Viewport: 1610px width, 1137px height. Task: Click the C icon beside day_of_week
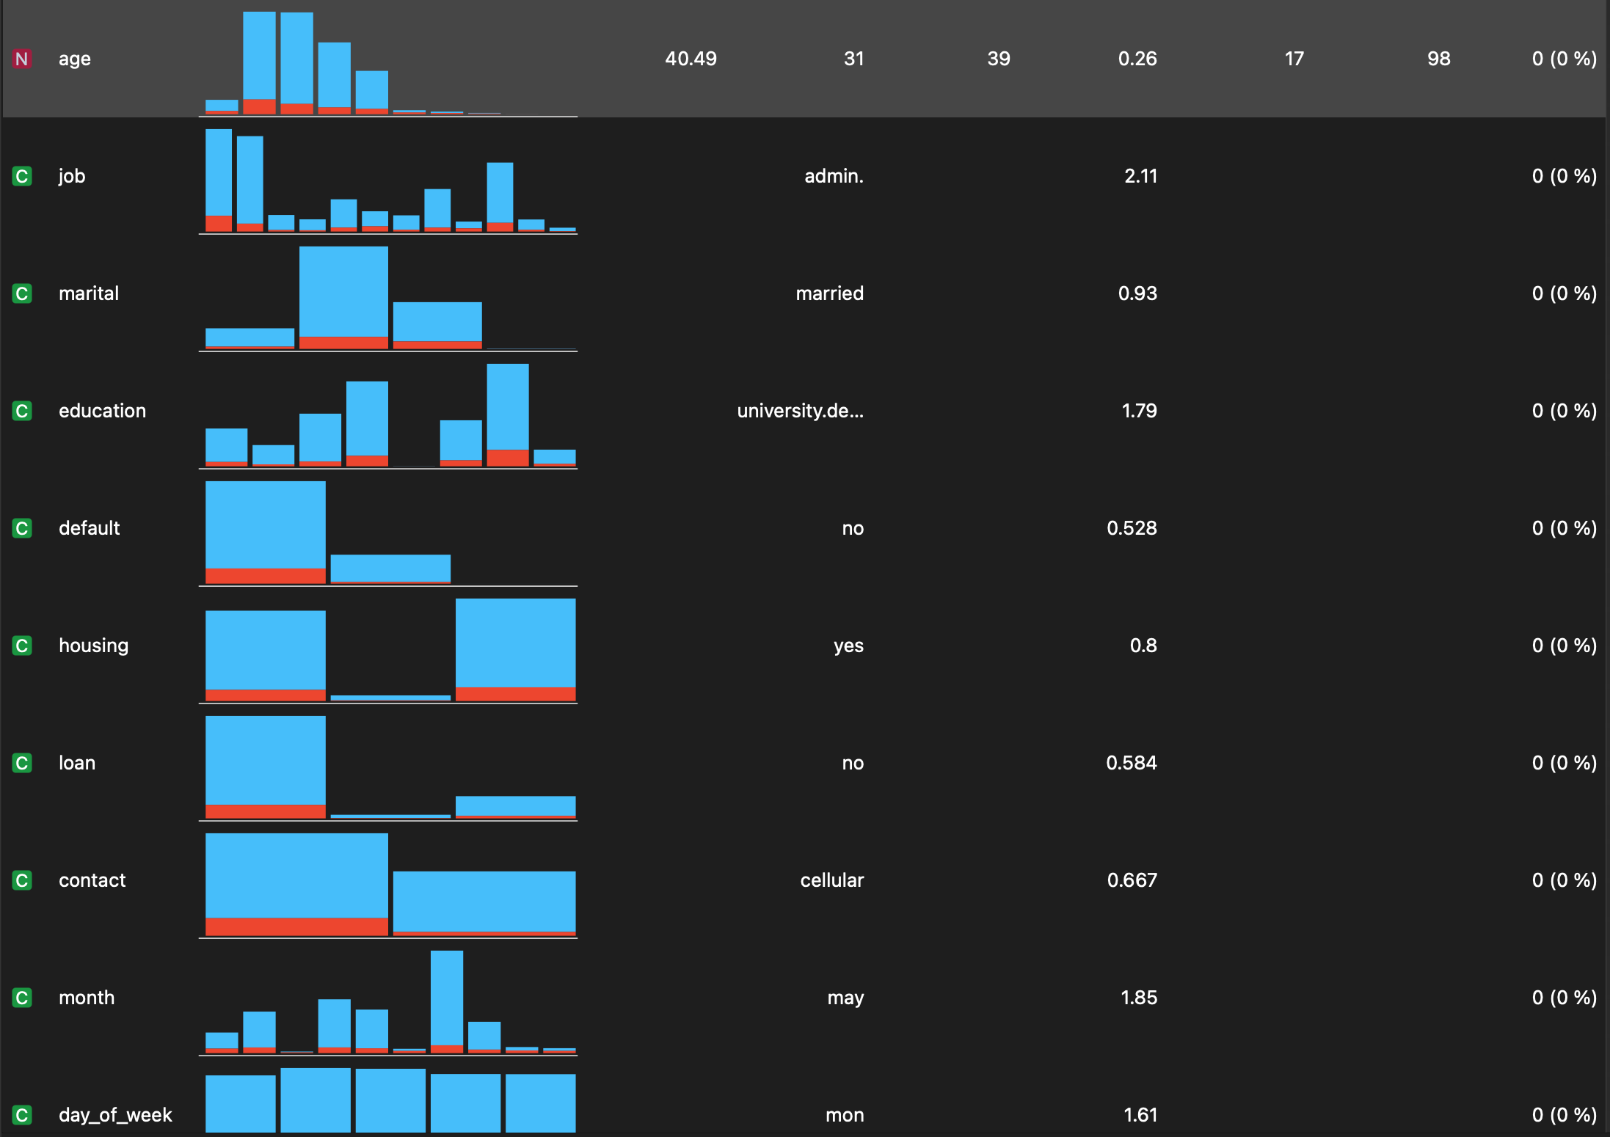pyautogui.click(x=22, y=1115)
